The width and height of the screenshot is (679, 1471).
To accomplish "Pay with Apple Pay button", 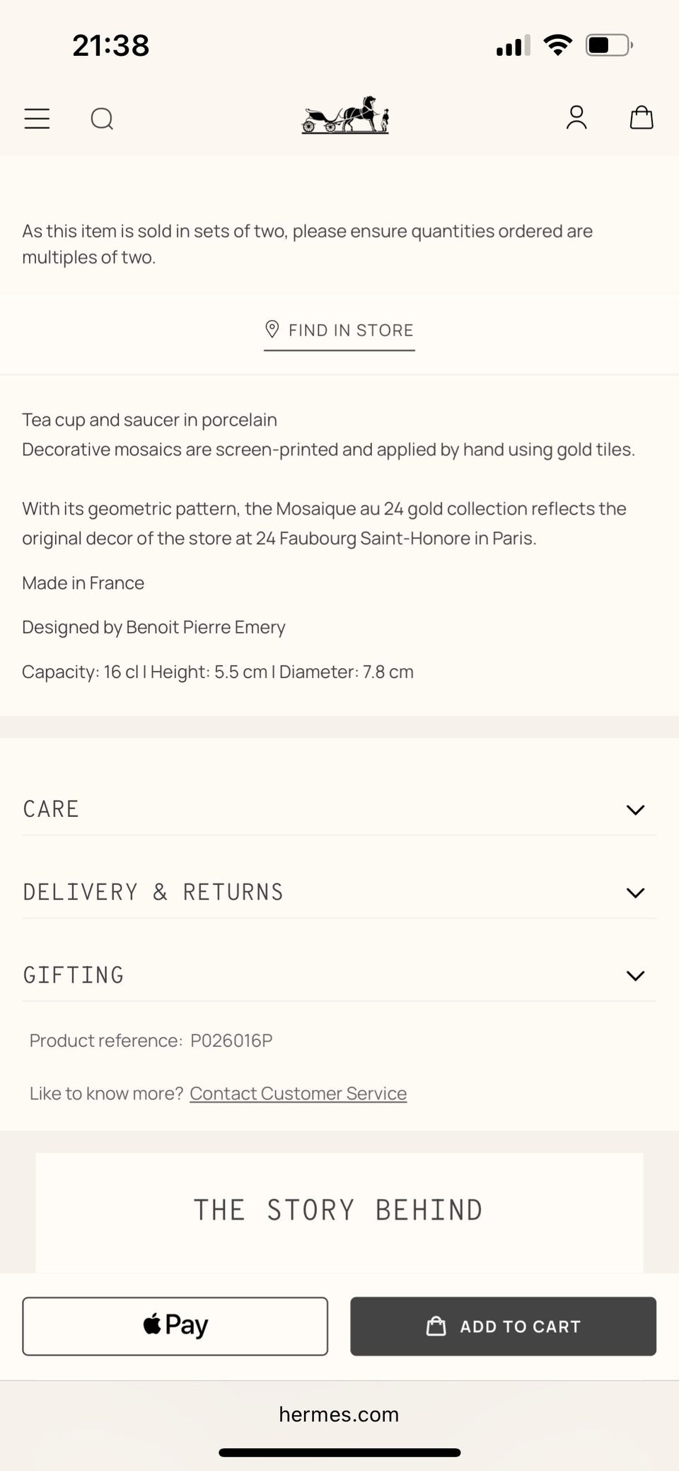I will point(175,1326).
